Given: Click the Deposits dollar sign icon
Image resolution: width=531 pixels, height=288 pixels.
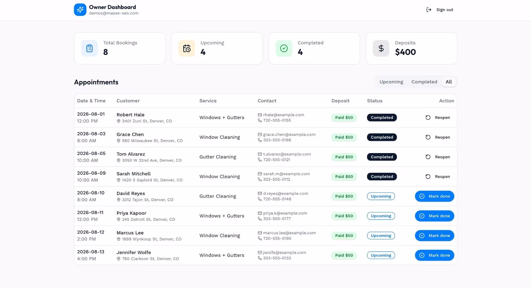Looking at the screenshot, I should (381, 48).
